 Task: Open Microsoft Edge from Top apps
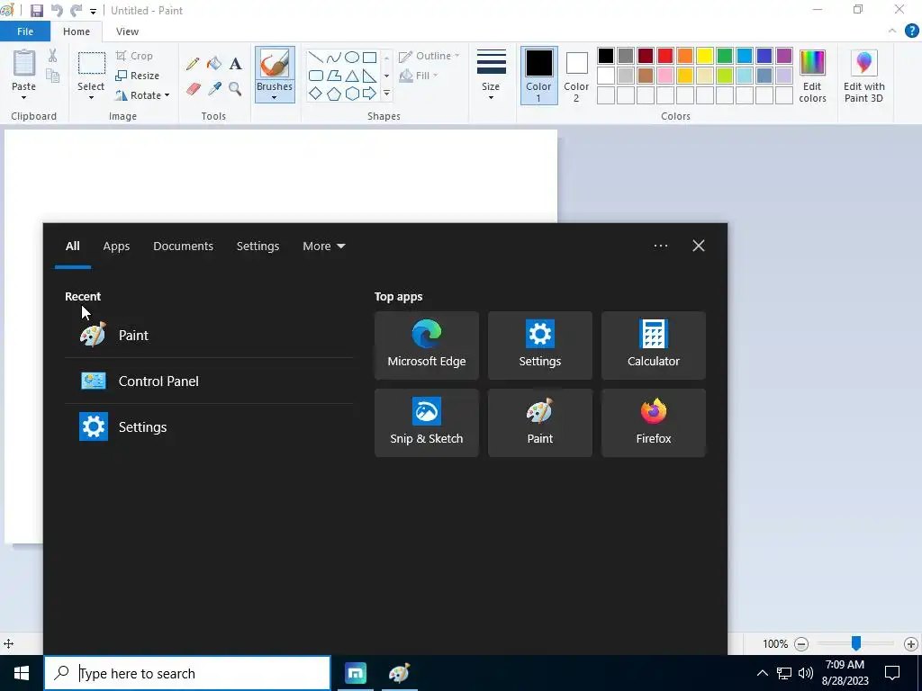(x=426, y=345)
